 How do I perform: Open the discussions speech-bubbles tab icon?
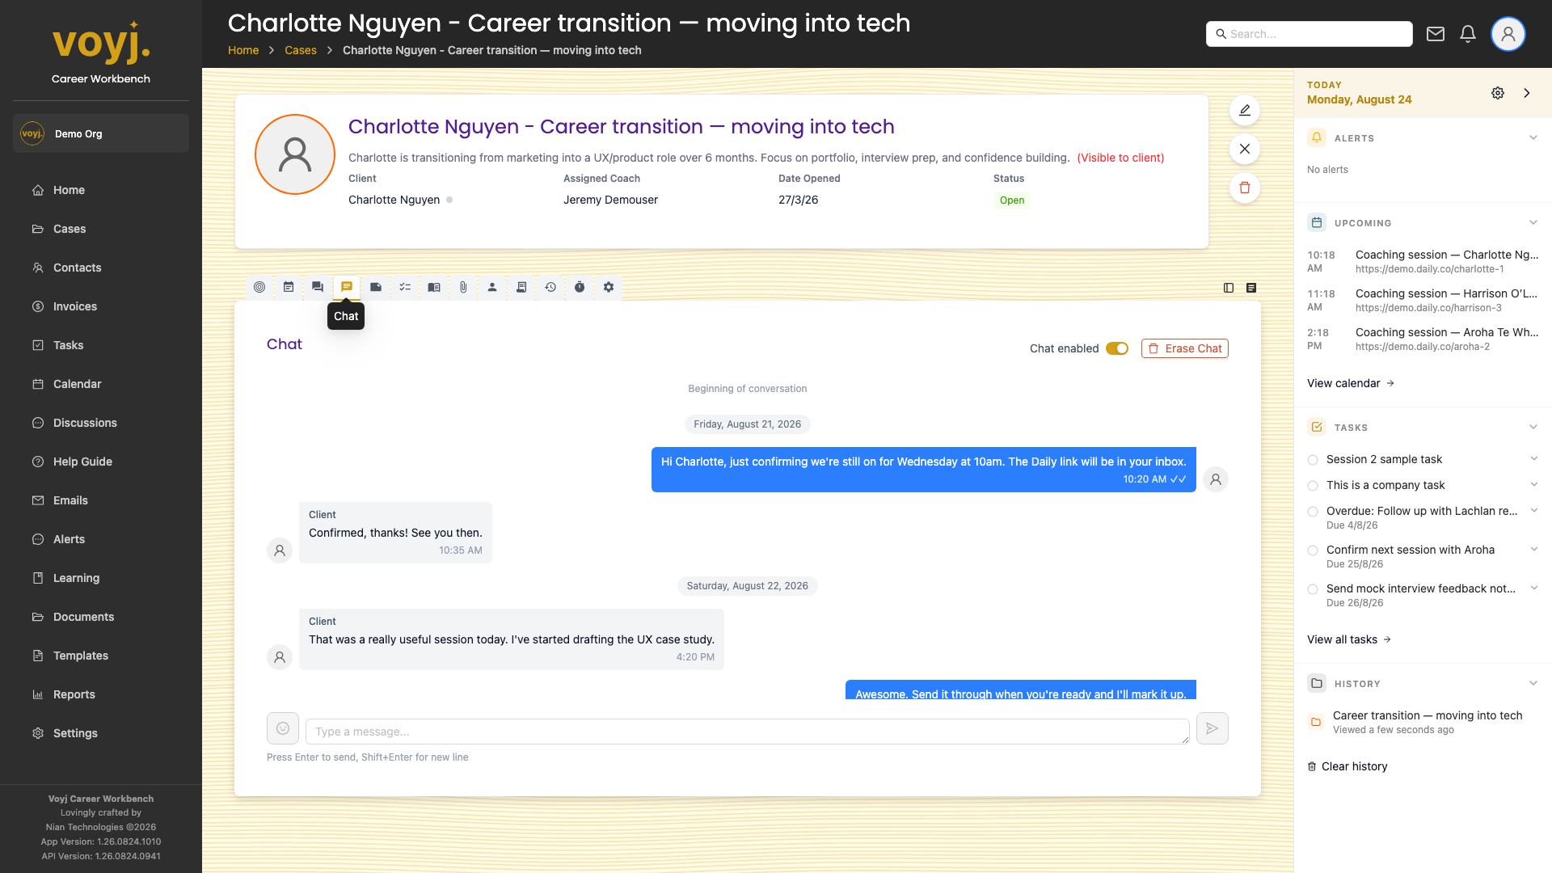318,287
